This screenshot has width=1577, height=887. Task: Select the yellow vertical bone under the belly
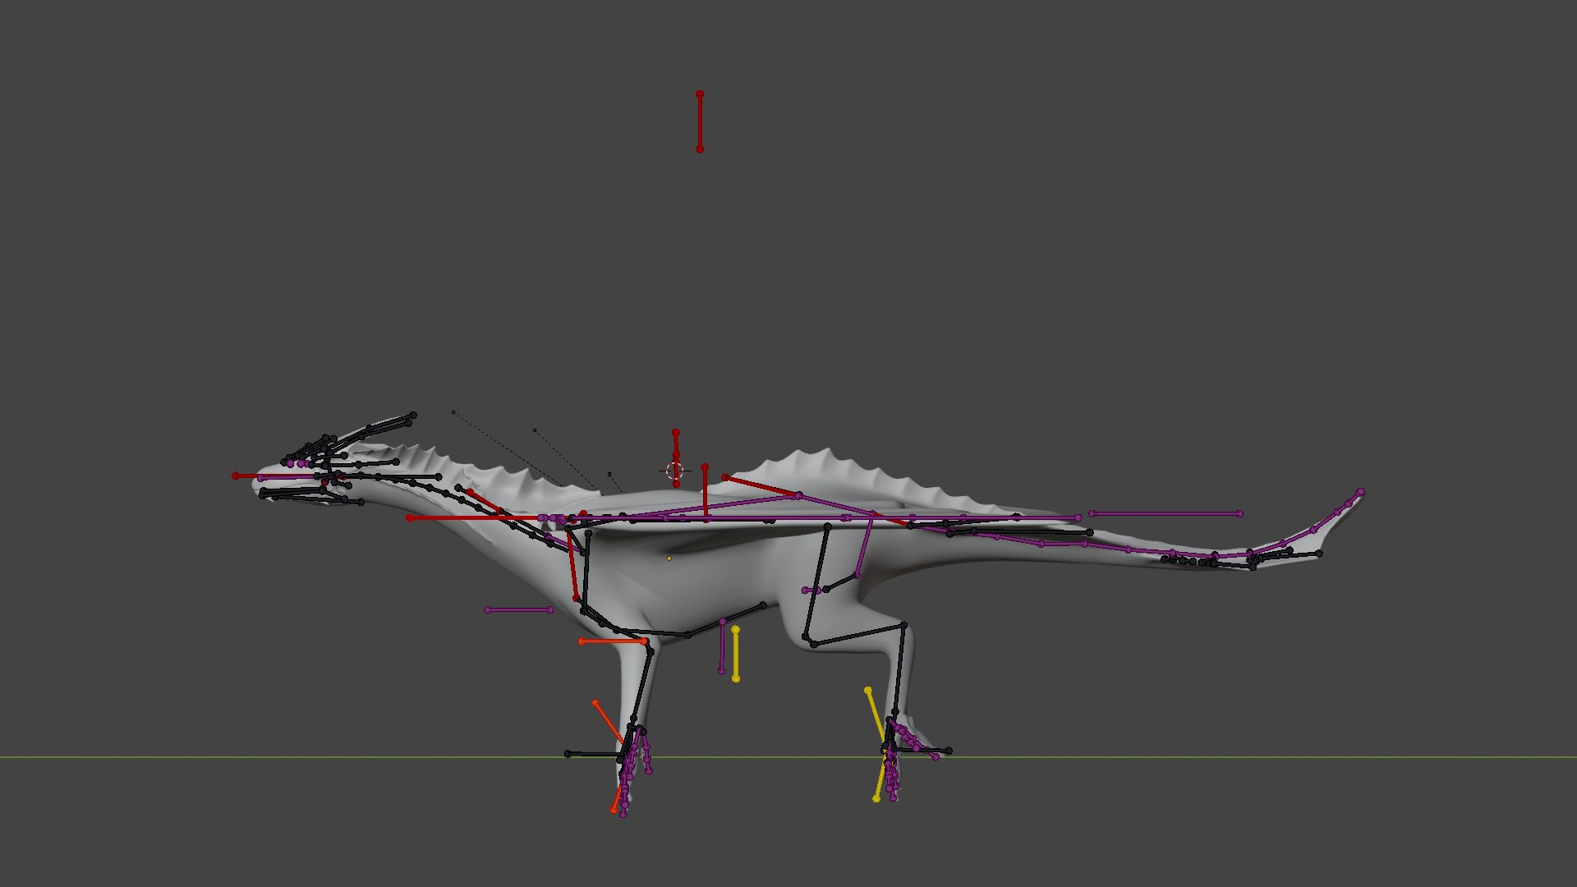736,654
